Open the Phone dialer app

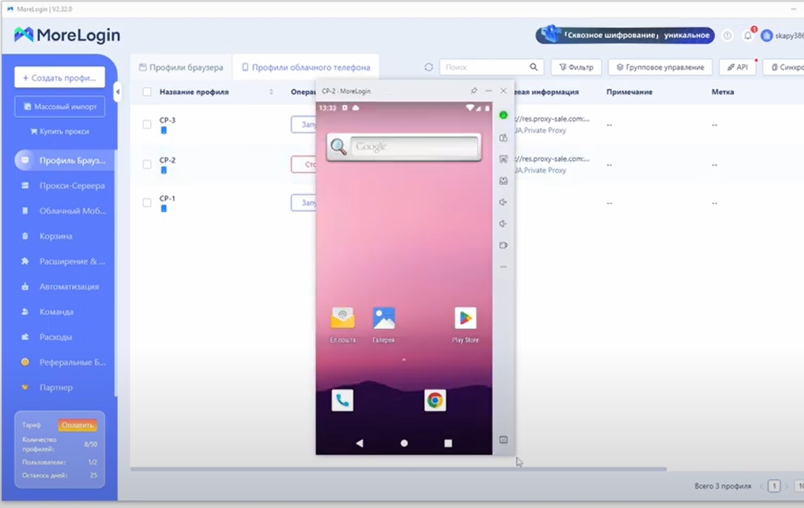click(342, 400)
